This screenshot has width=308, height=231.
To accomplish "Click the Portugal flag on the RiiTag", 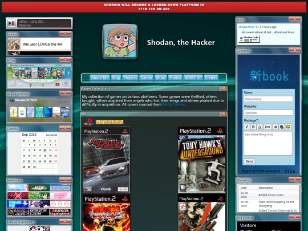I will 58,84.
